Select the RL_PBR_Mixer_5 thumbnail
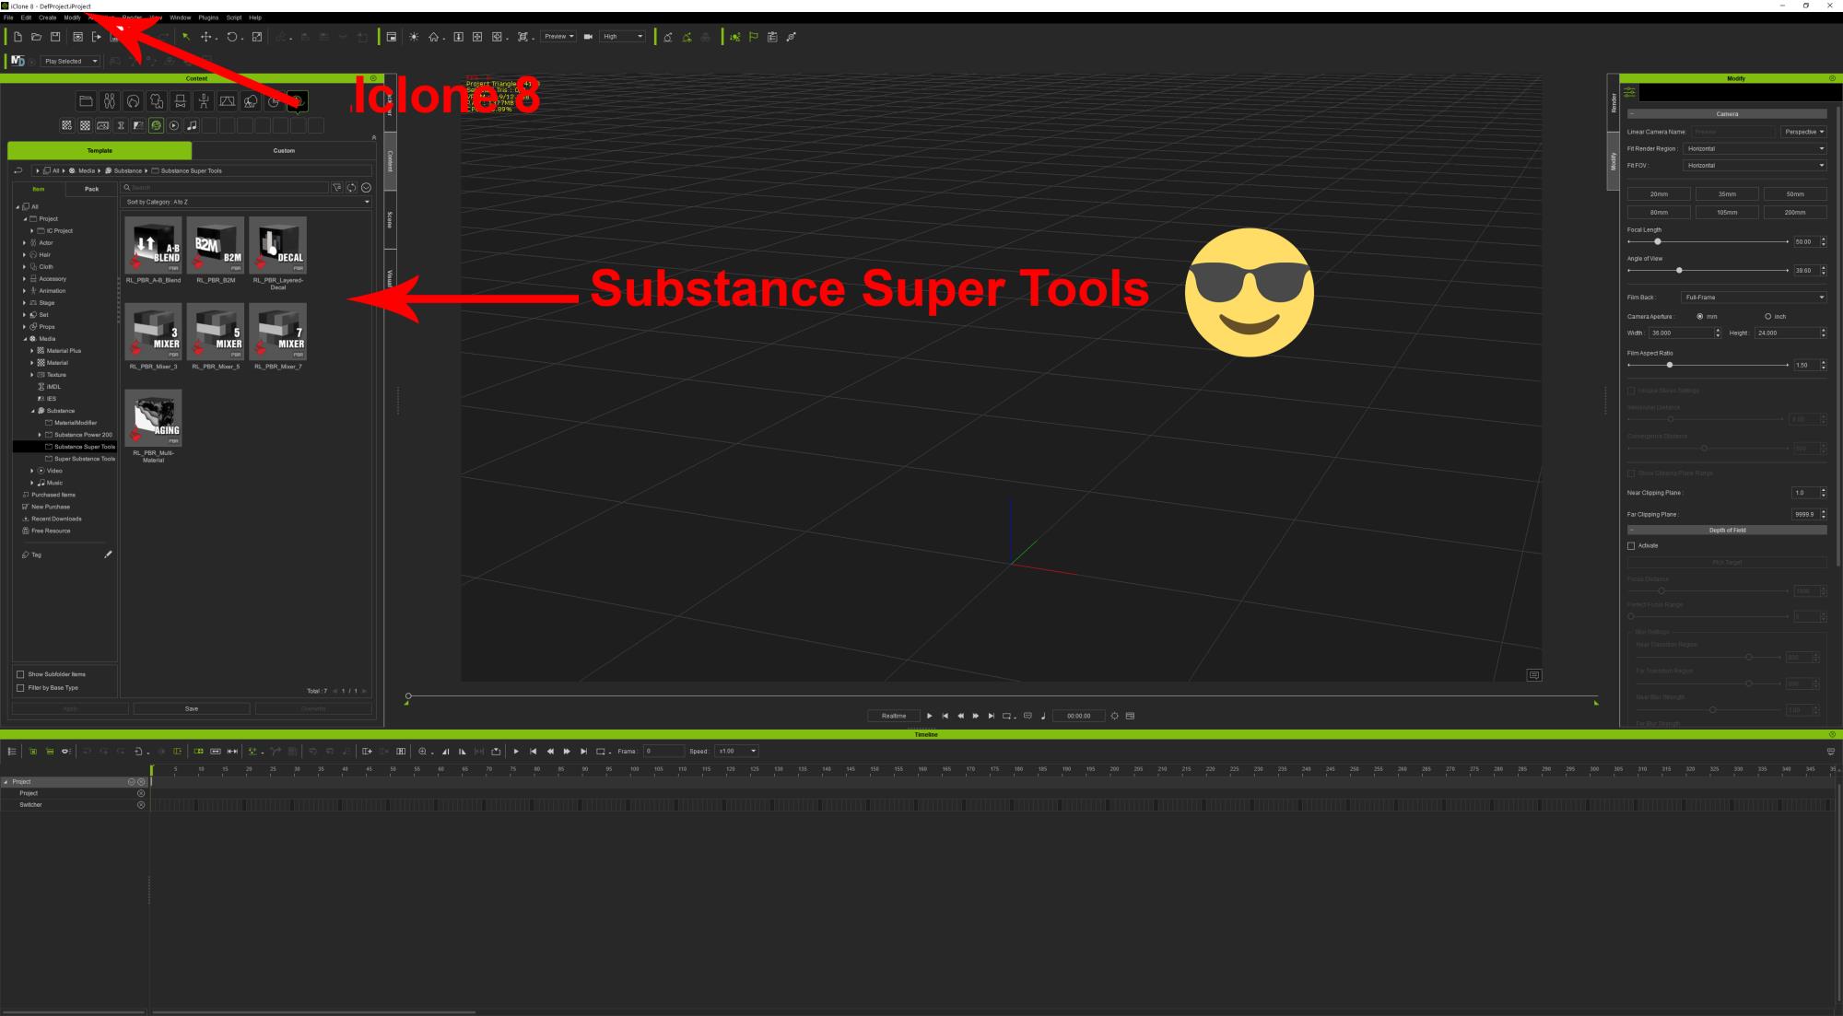 216,332
